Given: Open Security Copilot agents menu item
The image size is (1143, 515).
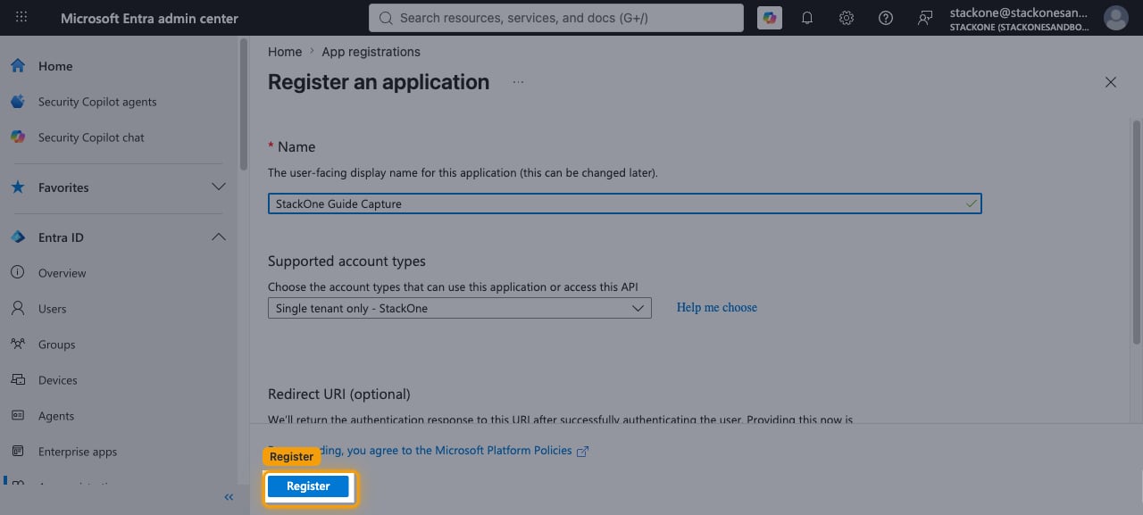Looking at the screenshot, I should [97, 102].
